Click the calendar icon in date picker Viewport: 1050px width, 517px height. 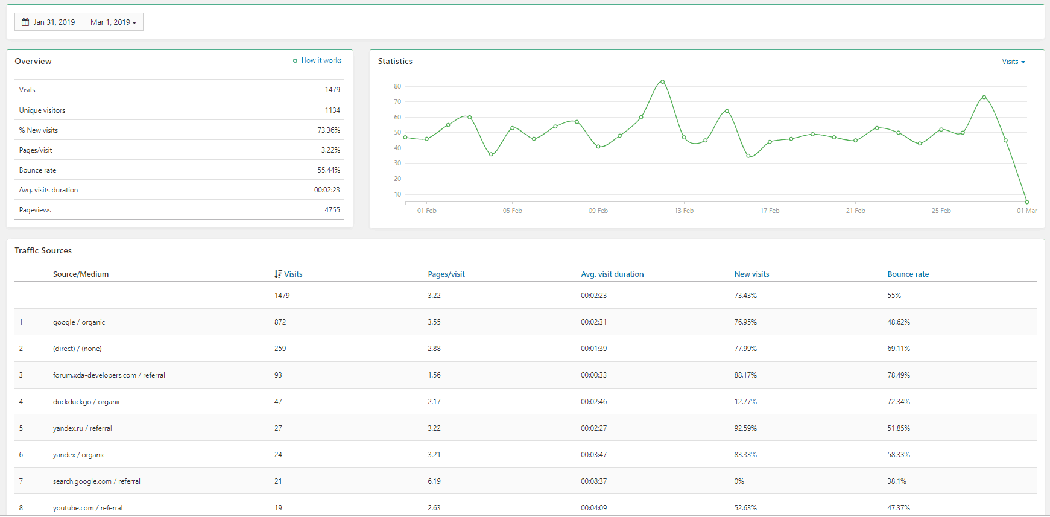25,22
